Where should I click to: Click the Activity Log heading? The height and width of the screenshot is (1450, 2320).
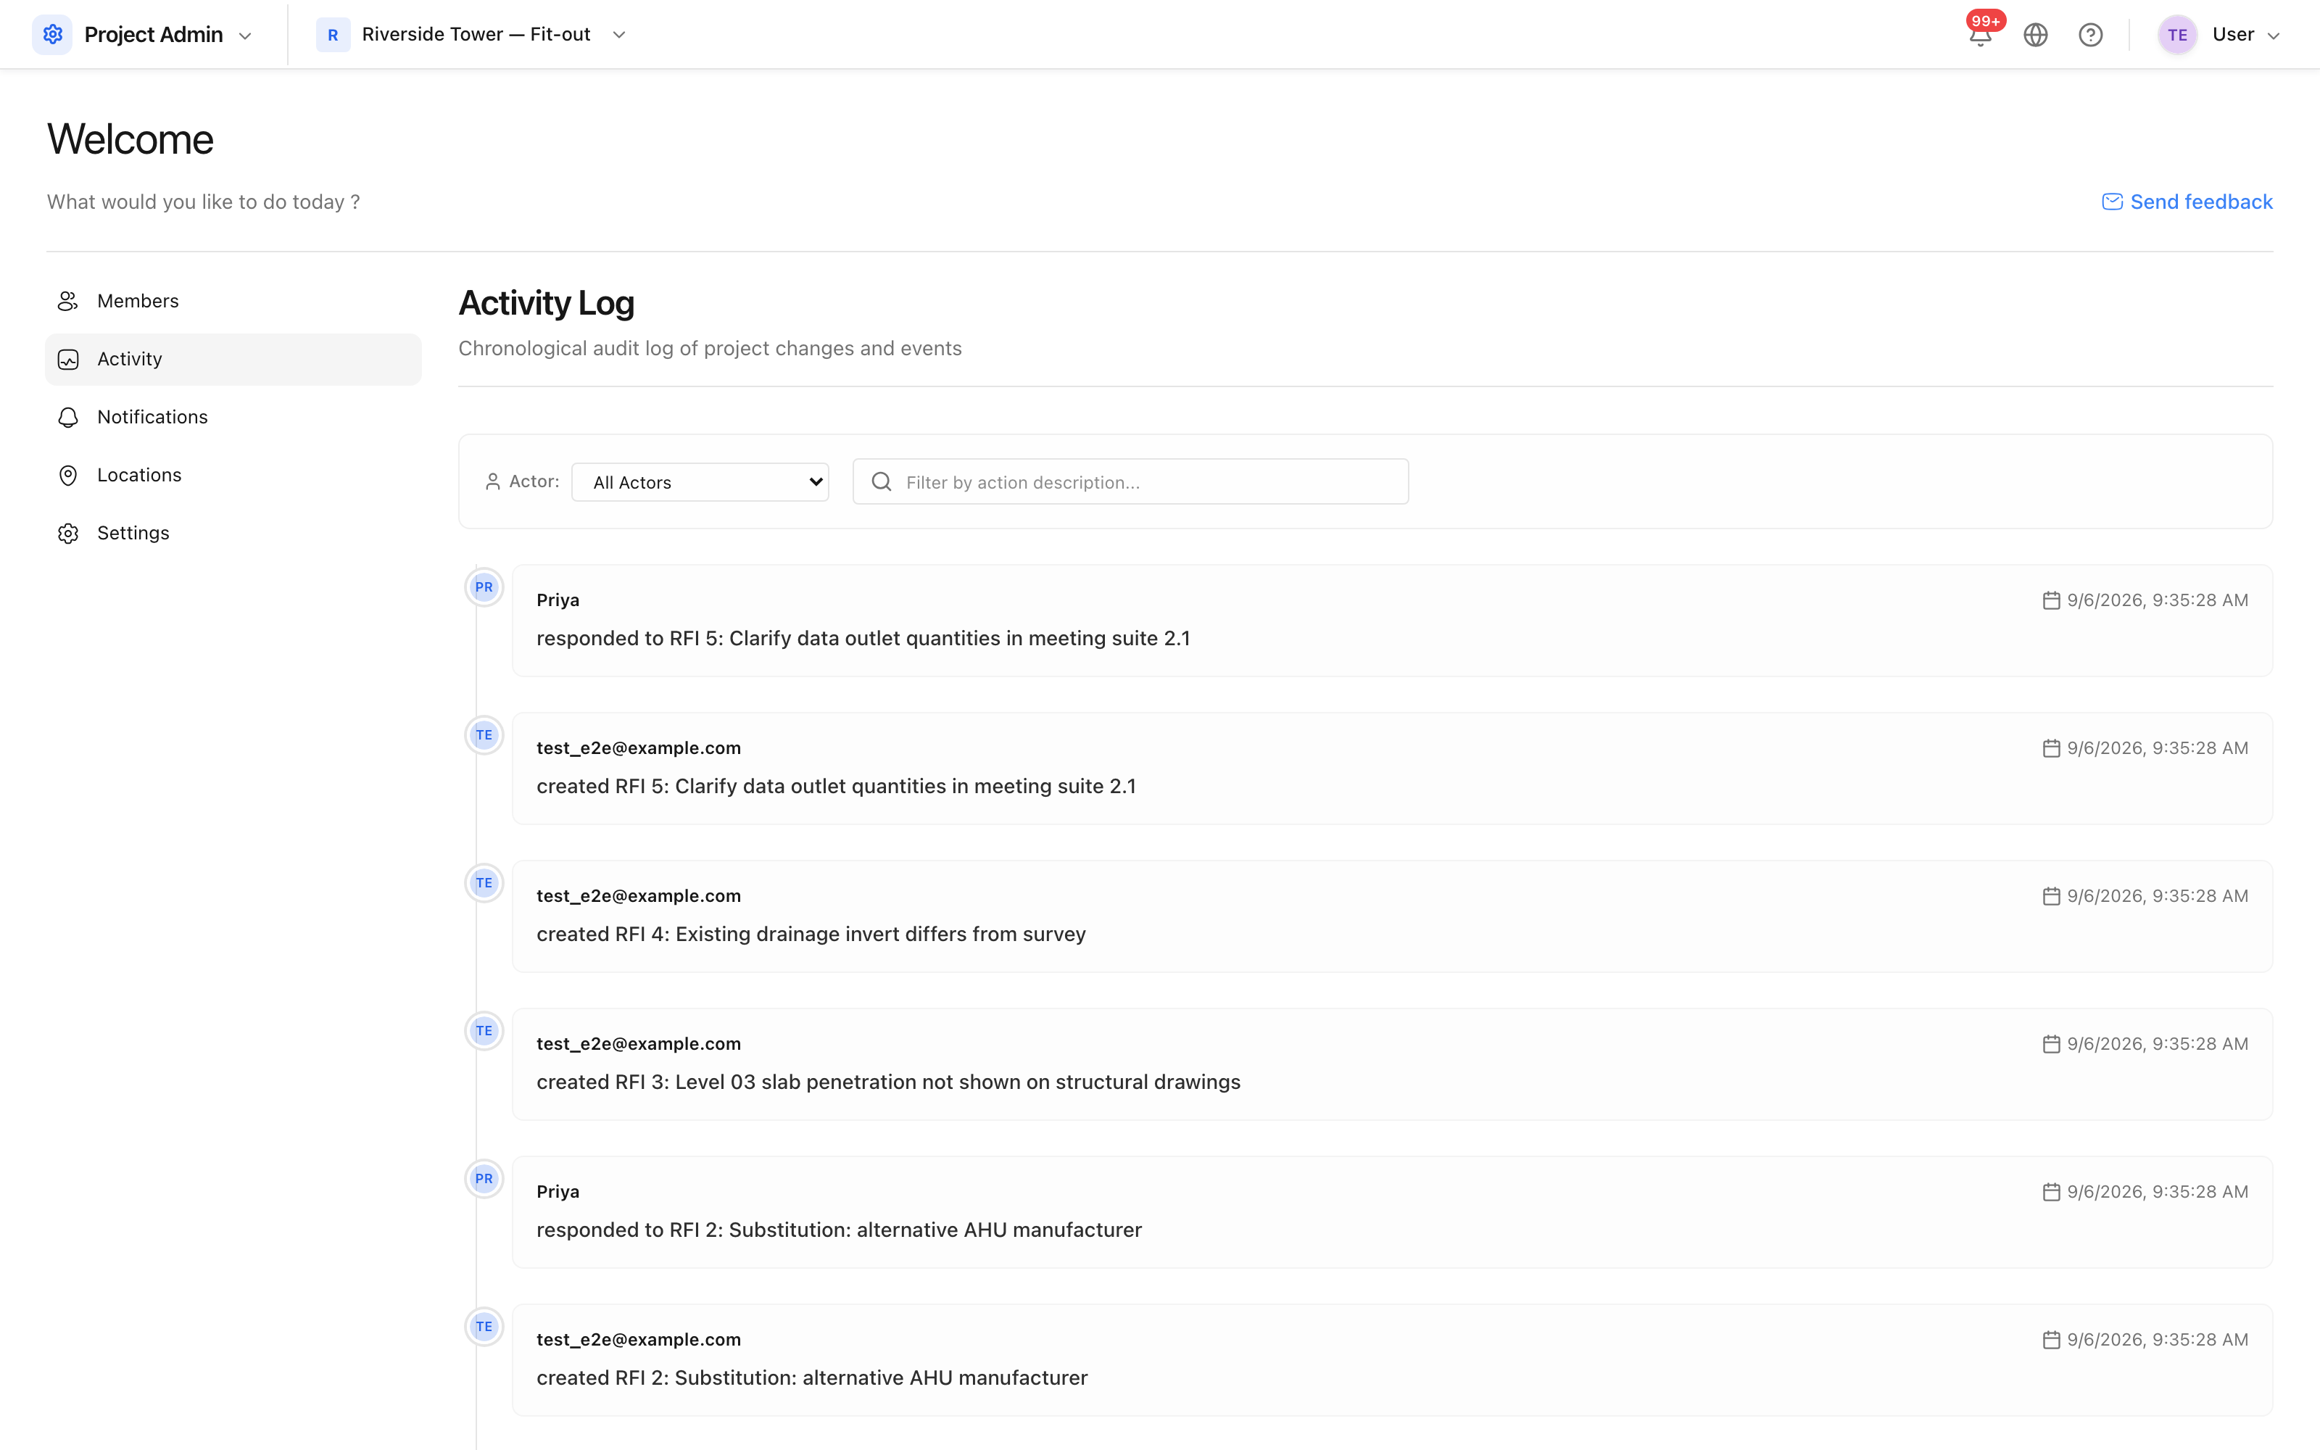point(547,303)
